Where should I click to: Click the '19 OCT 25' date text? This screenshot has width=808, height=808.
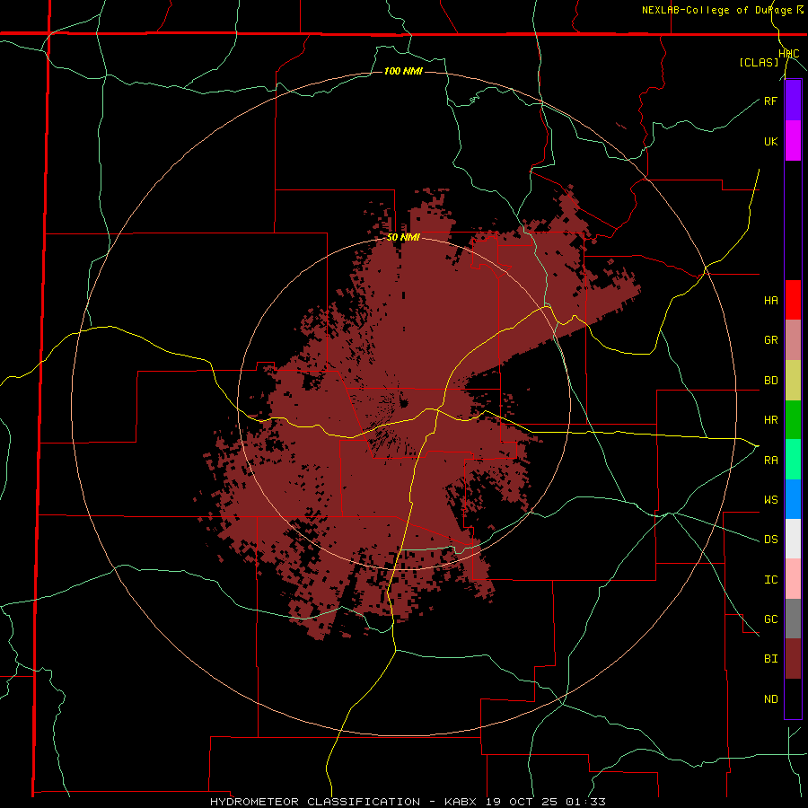pyautogui.click(x=523, y=802)
